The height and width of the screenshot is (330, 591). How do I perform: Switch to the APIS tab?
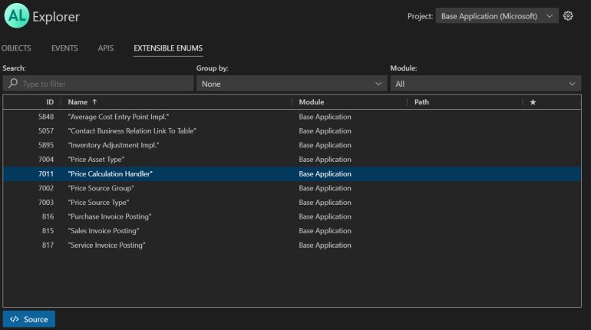[106, 48]
